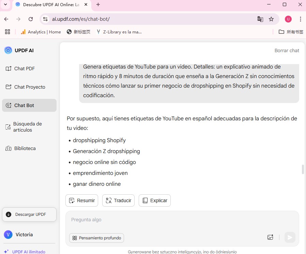The height and width of the screenshot is (254, 306).
Task: Select the Descubre UPDF AI Online tab
Action: pos(51,5)
